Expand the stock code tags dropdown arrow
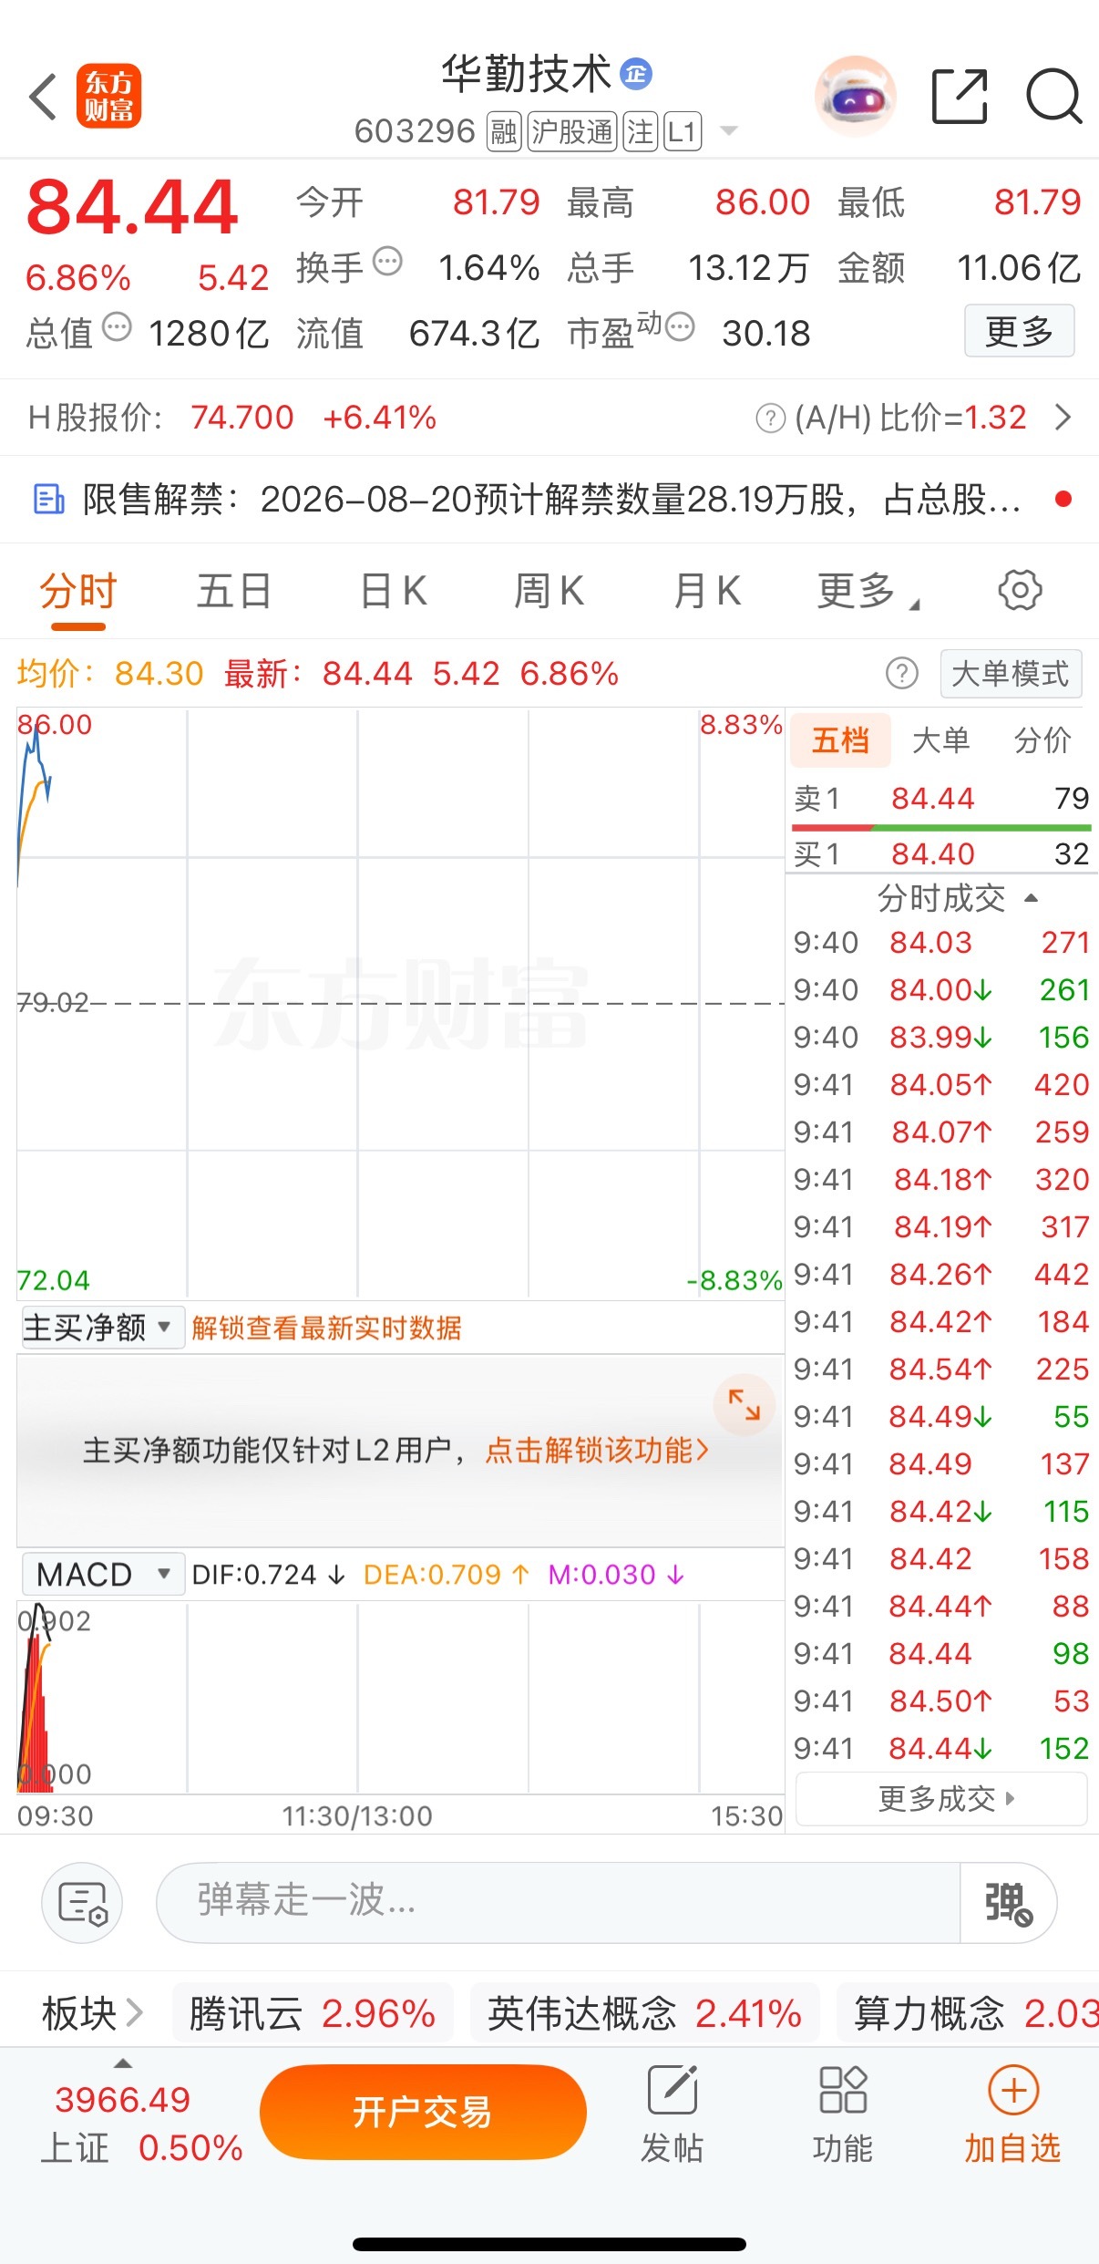Screen dimensions: 1099x2264 [x=728, y=131]
